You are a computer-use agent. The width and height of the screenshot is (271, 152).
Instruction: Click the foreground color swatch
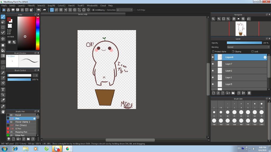click(x=9, y=19)
